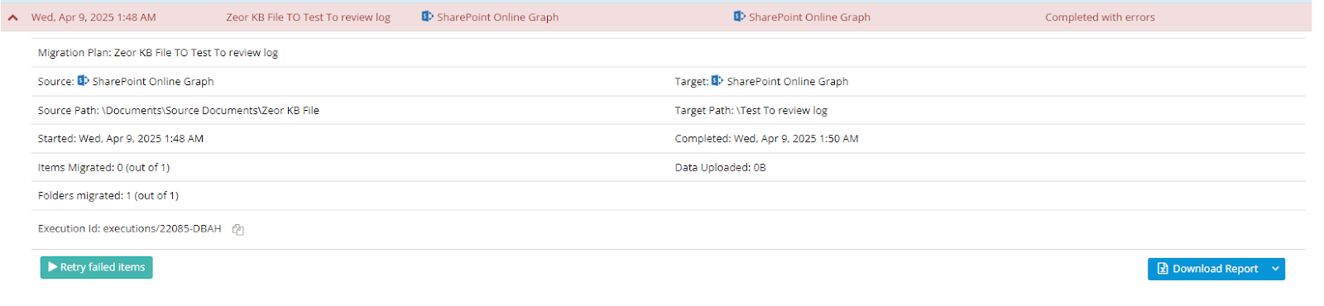Click the Zeor KB File TO Test plan name in header
The width and height of the screenshot is (1324, 306).
coord(308,17)
